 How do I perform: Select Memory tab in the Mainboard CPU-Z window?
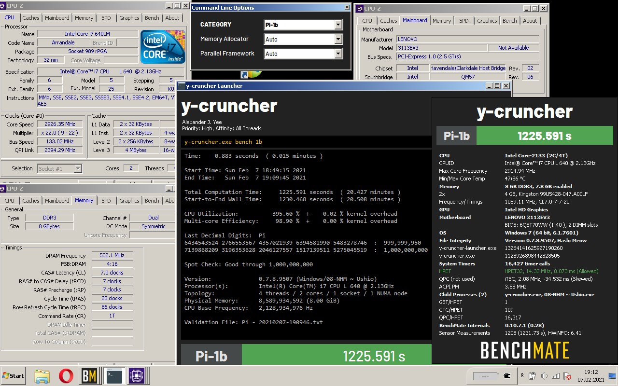(x=442, y=21)
